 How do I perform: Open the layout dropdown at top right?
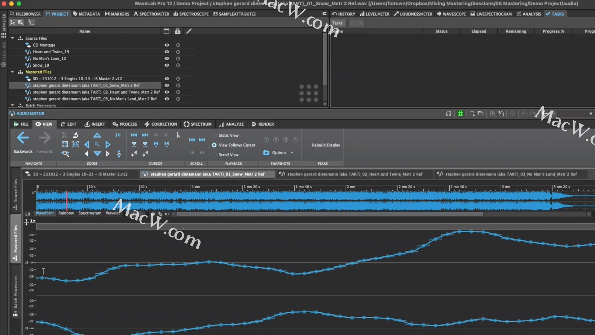(x=591, y=114)
